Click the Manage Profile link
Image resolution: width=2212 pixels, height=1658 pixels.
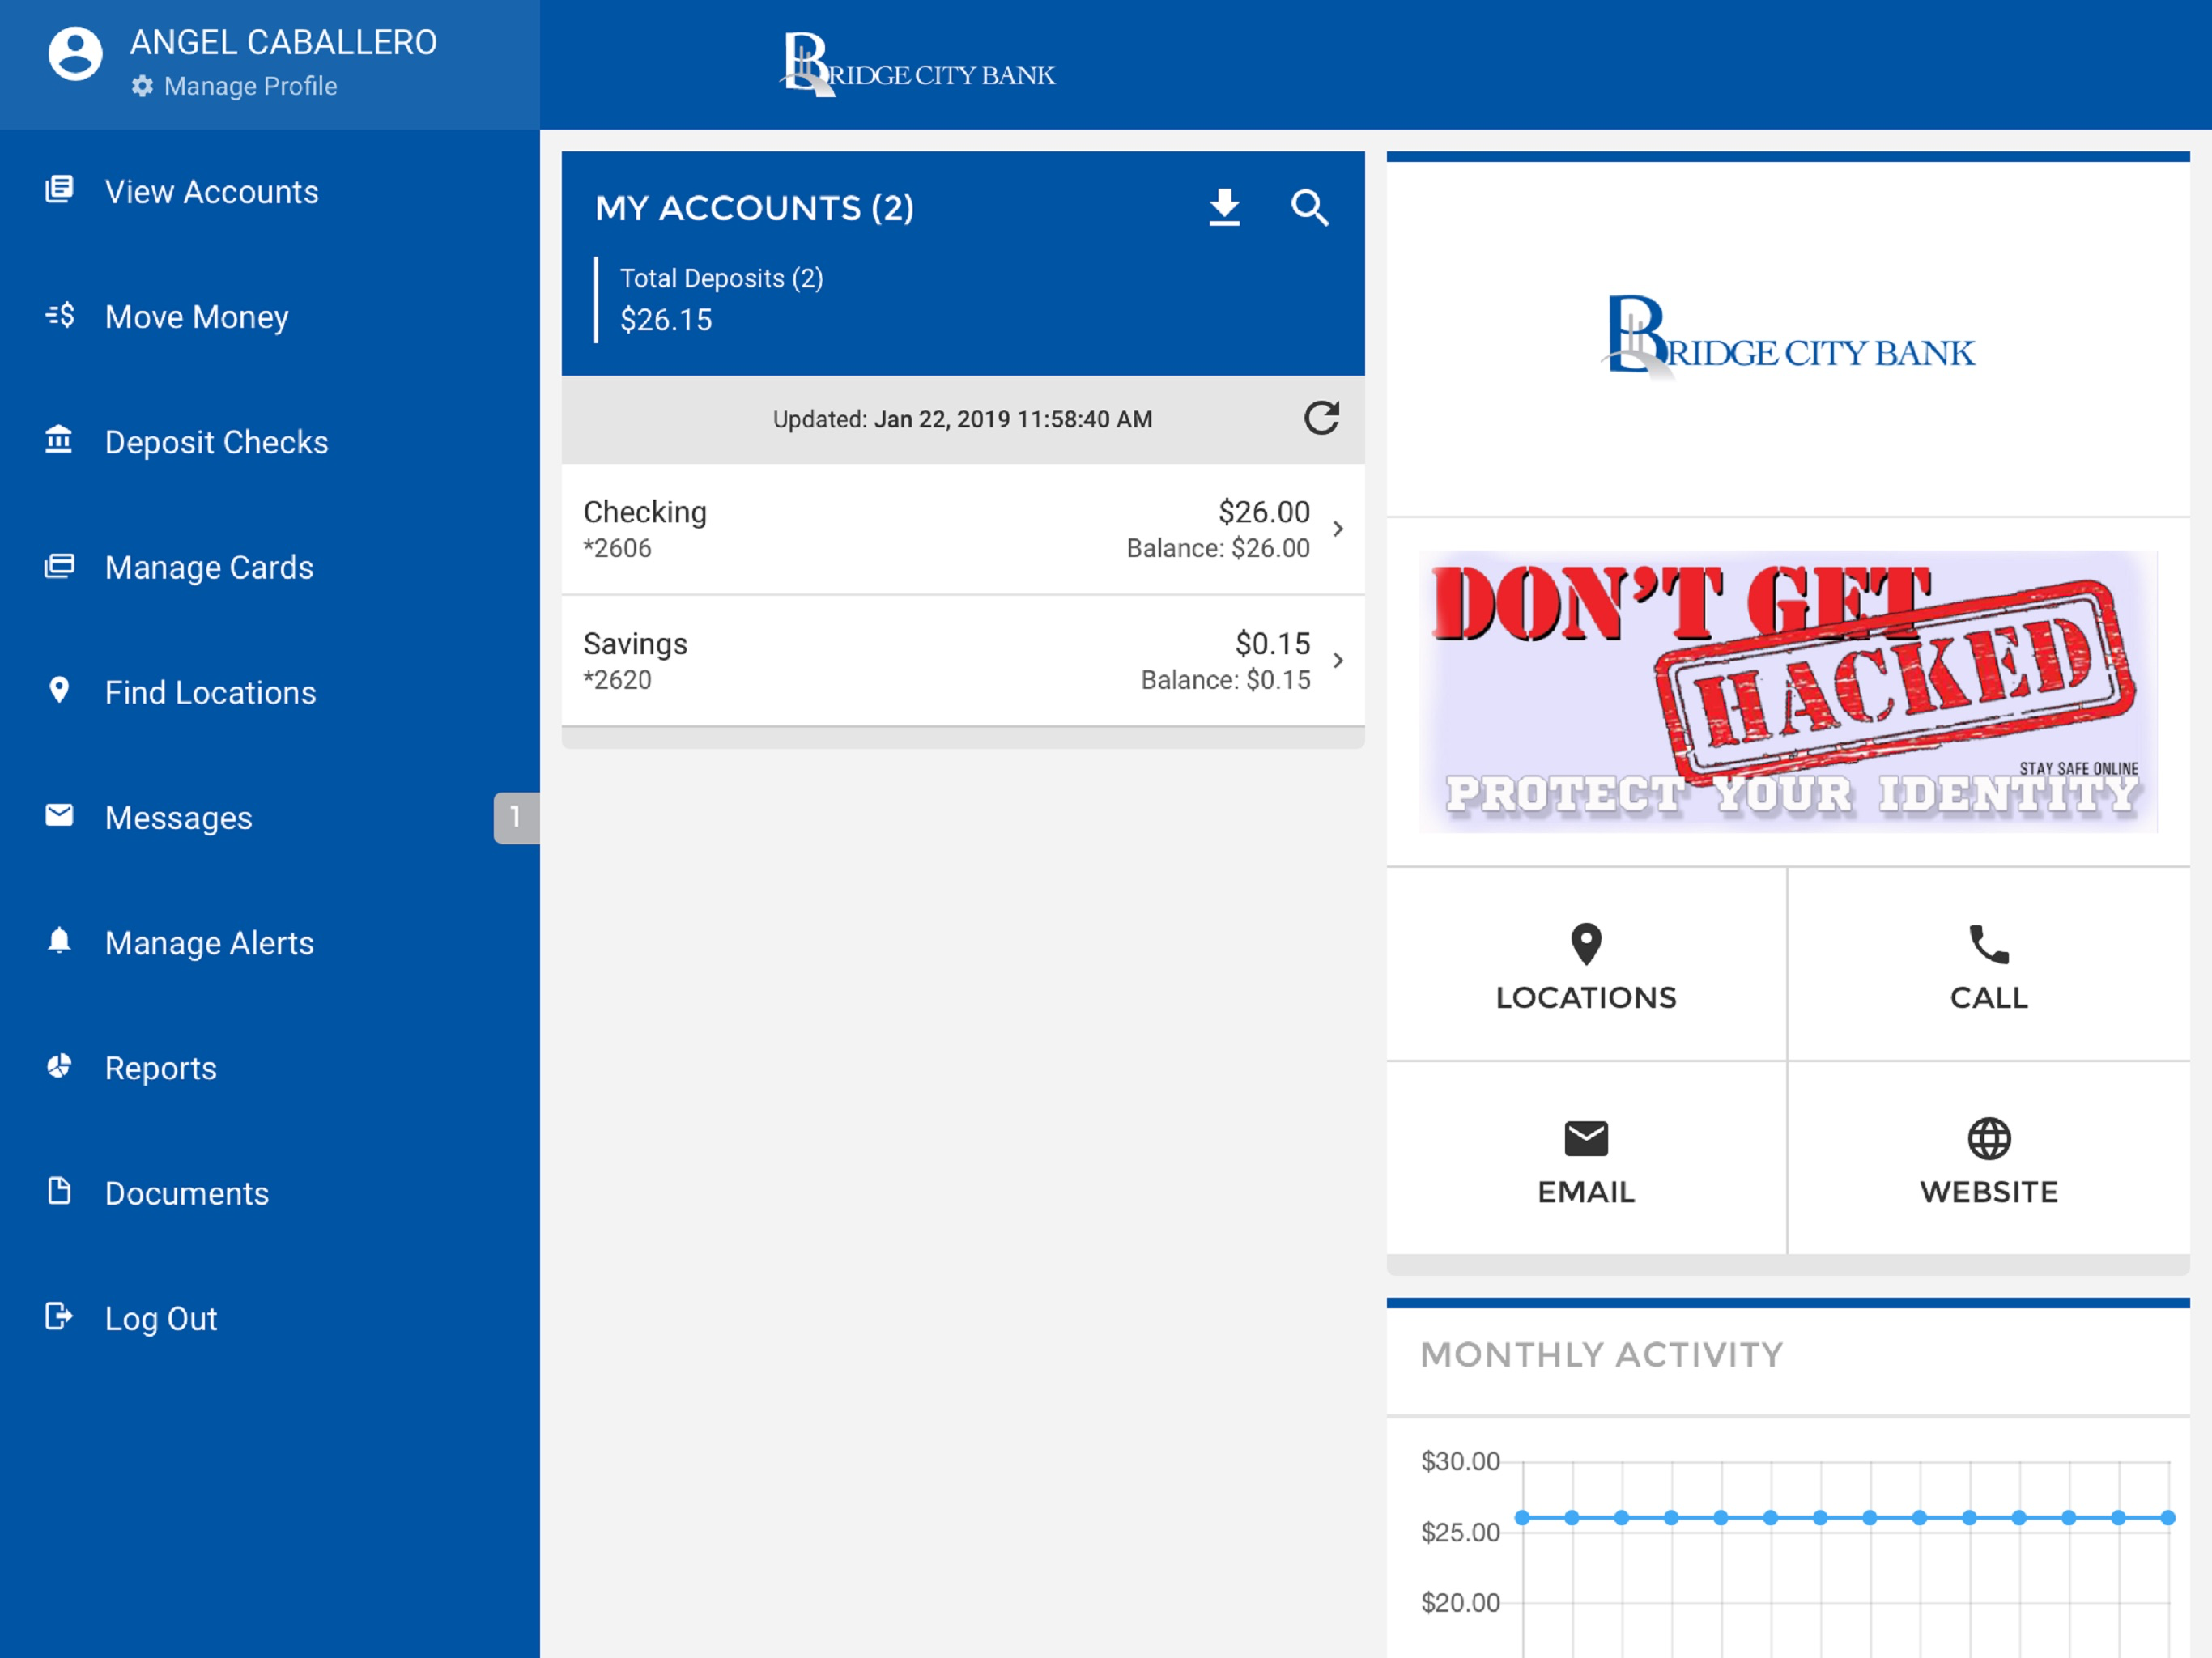[x=250, y=86]
